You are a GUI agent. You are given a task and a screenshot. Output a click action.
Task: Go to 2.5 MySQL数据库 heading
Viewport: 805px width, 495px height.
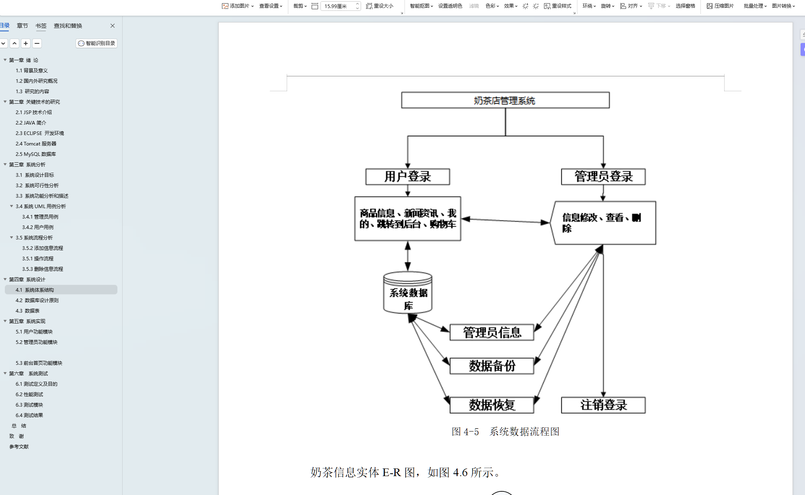coord(36,154)
